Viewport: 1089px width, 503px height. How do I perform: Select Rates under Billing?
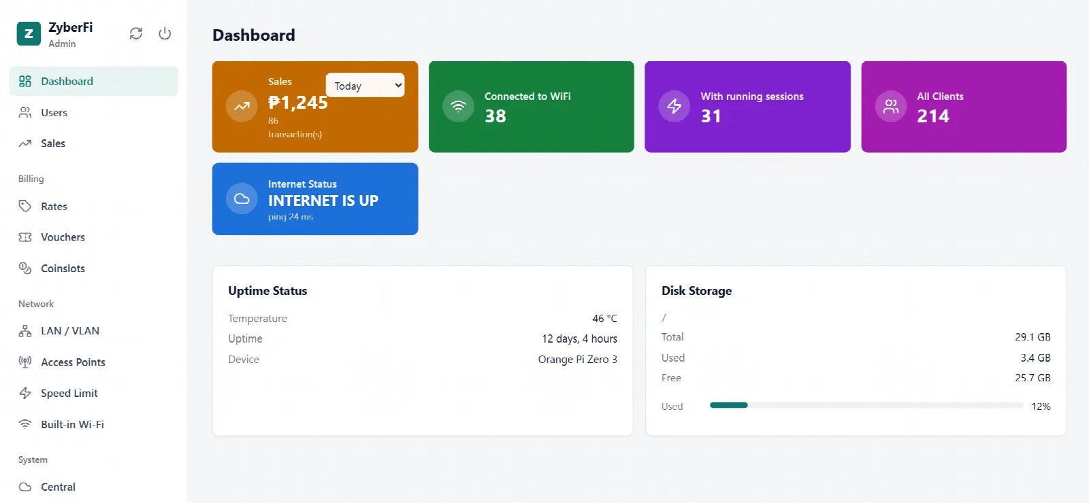(94, 206)
